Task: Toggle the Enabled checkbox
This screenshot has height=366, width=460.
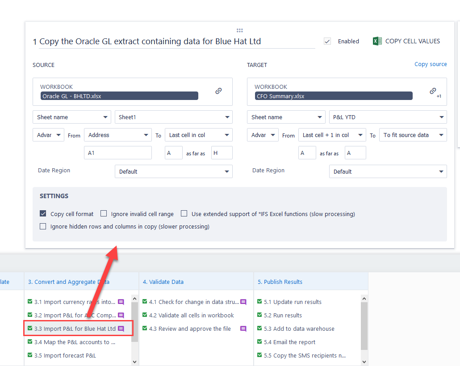Action: (x=327, y=41)
